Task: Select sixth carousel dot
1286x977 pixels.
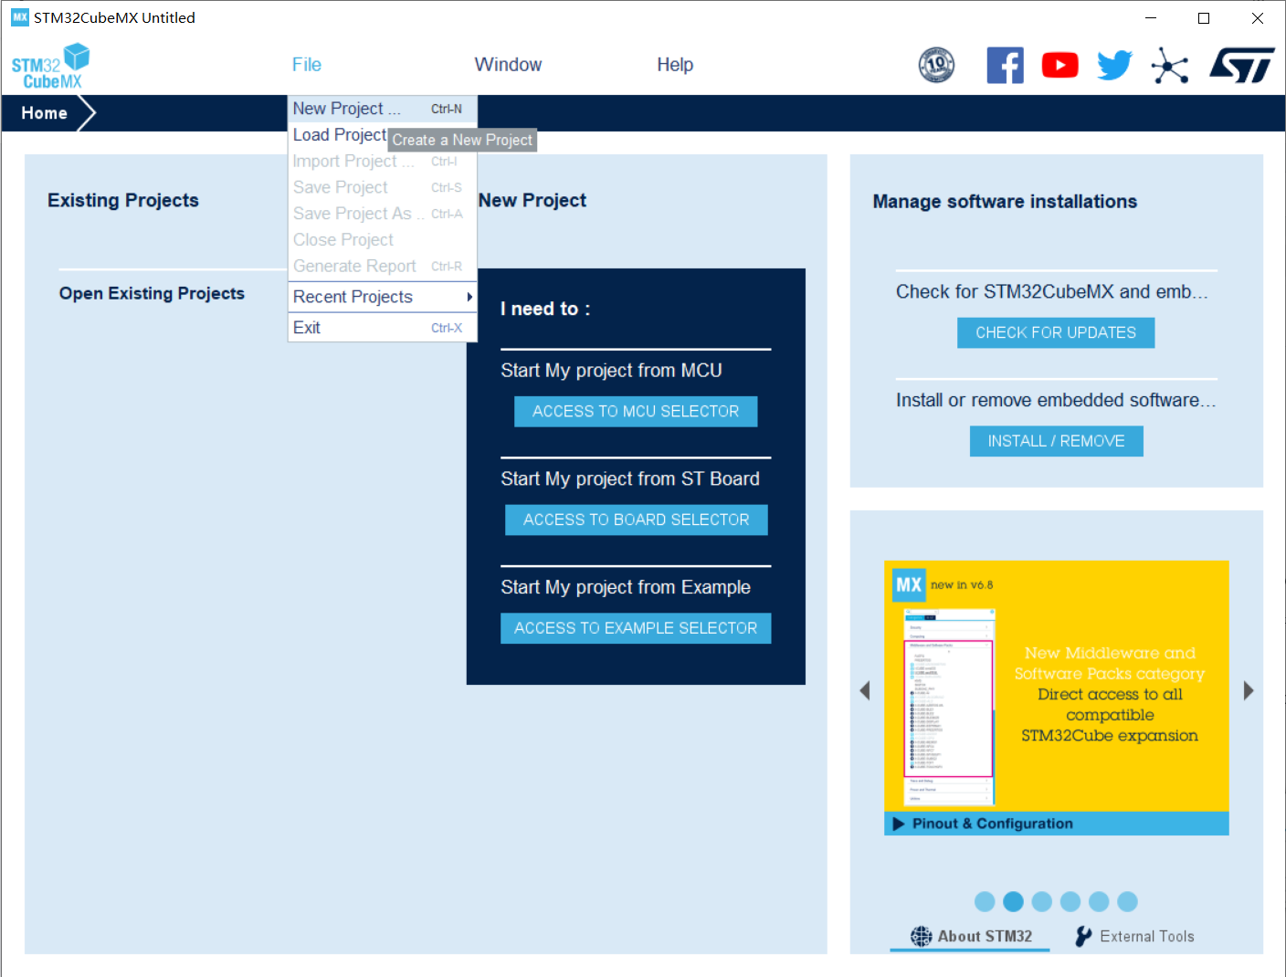Action: pyautogui.click(x=1128, y=902)
